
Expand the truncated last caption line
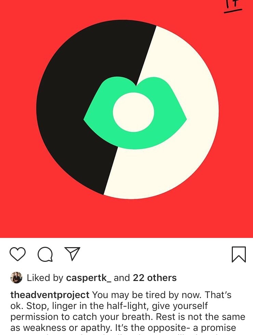pos(126,334)
